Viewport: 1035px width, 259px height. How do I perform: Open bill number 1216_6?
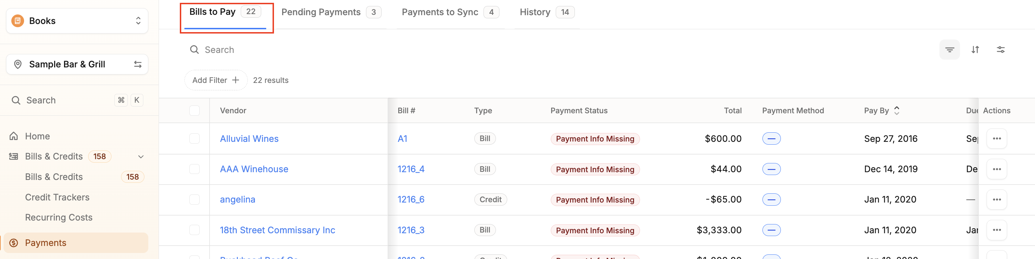click(x=411, y=199)
